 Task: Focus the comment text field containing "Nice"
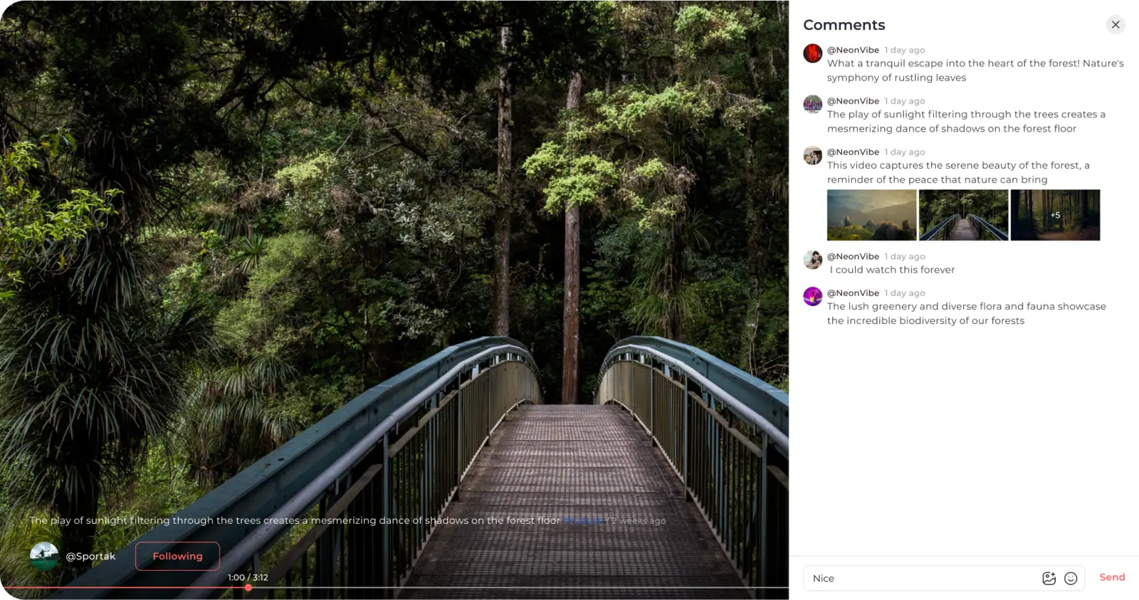[x=918, y=579]
